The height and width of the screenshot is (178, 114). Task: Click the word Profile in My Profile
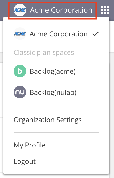35,145
